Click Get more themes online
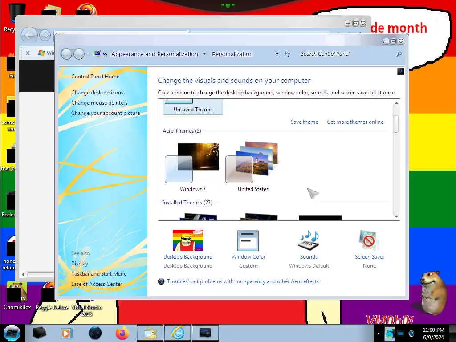This screenshot has width=456, height=342. (x=355, y=122)
